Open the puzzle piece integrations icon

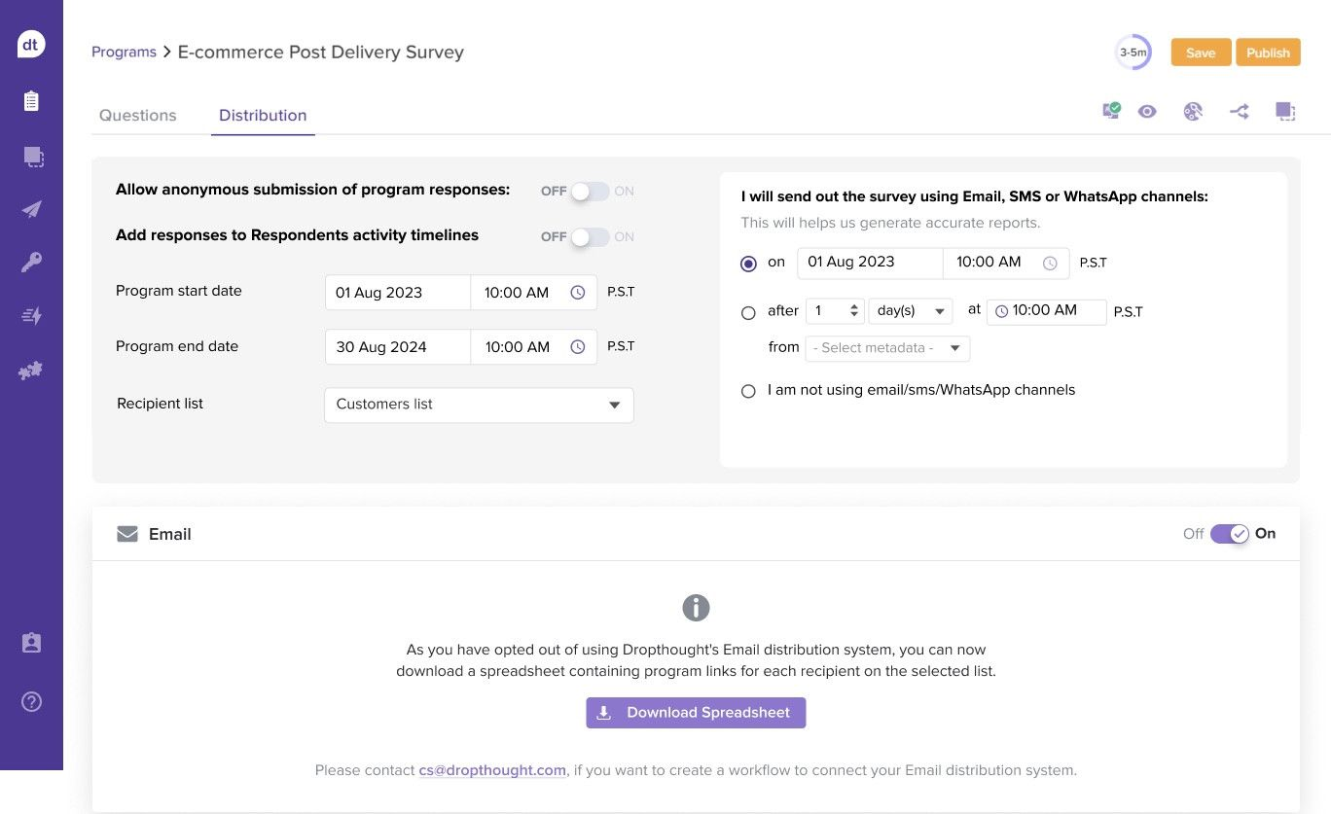pyautogui.click(x=31, y=371)
